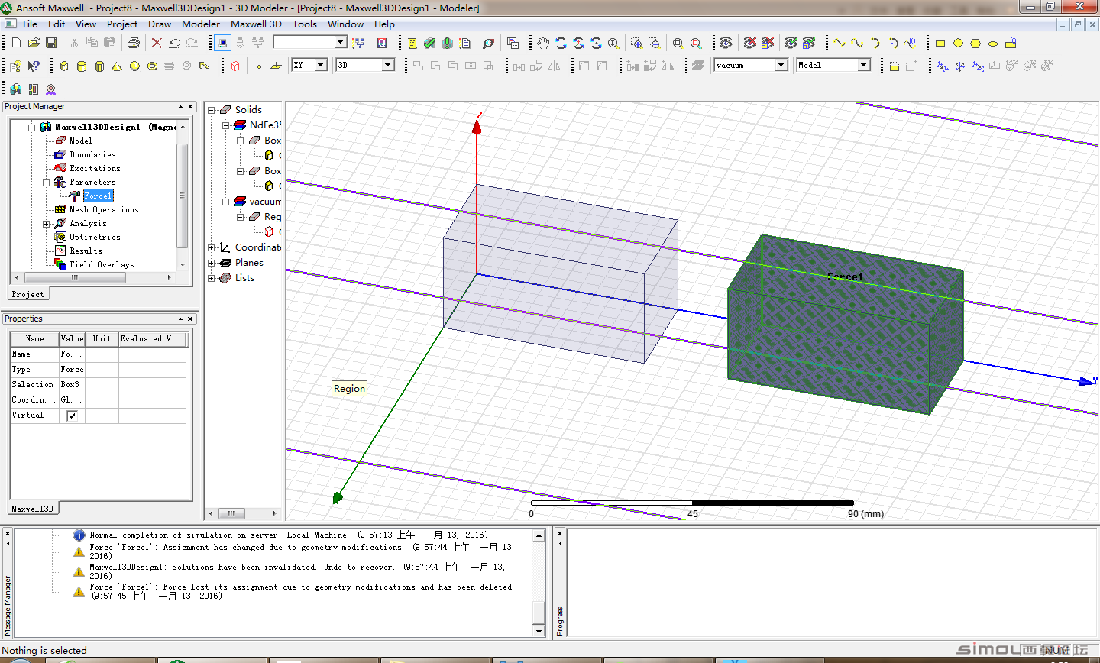Click the red X Delete icon
This screenshot has width=1100, height=663.
[x=157, y=44]
